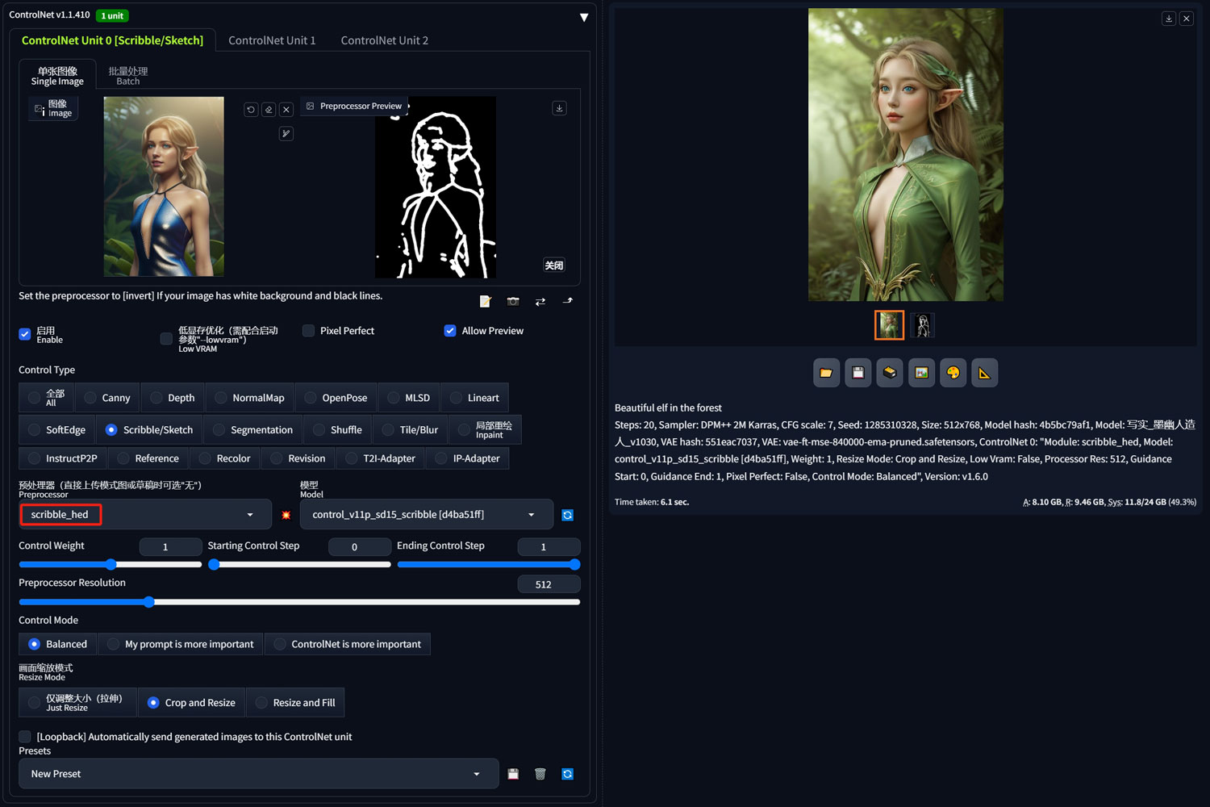
Task: Delete preset with trash icon
Action: point(540,774)
